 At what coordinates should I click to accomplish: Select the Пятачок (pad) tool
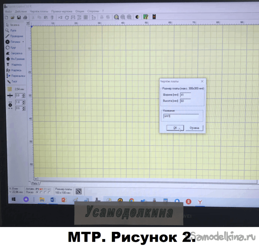pyautogui.click(x=14, y=41)
